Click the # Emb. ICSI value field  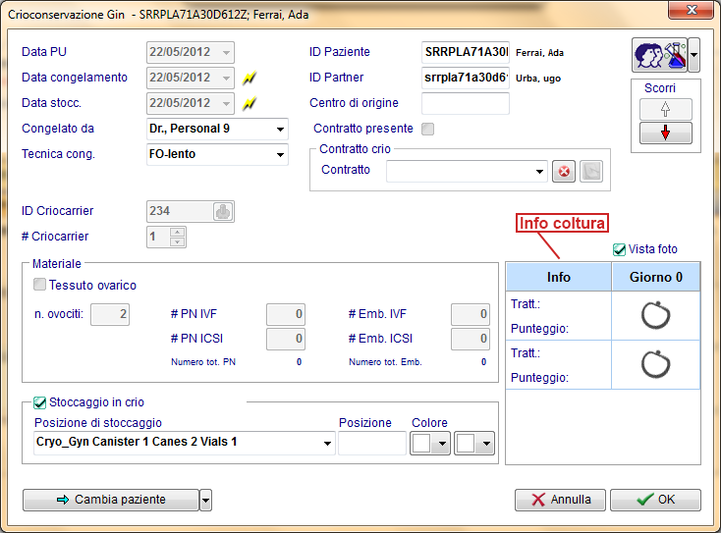point(471,339)
